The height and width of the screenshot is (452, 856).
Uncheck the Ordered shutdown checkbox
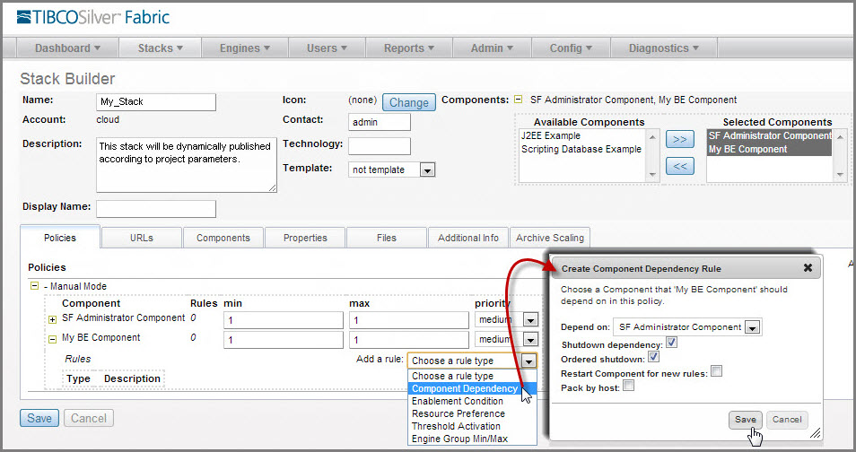pyautogui.click(x=653, y=358)
